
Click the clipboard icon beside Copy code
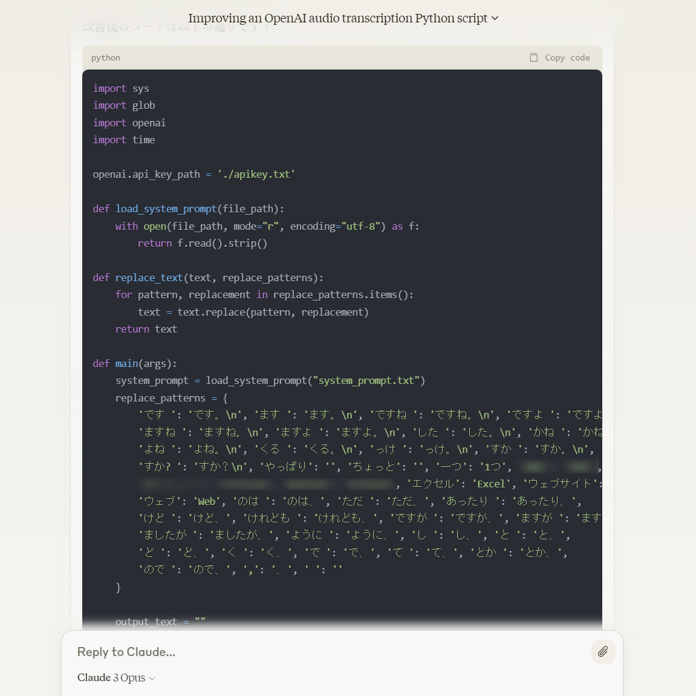[x=533, y=57]
